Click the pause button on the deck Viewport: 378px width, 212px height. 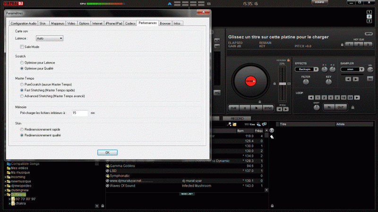tap(245, 108)
